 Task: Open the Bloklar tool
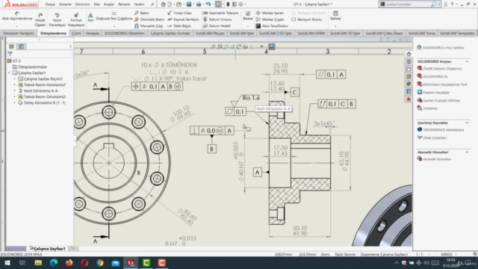click(248, 16)
